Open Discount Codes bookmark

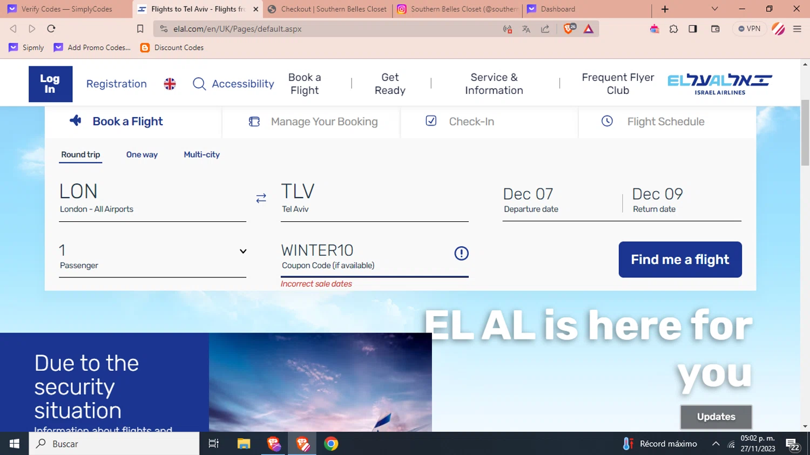point(172,47)
